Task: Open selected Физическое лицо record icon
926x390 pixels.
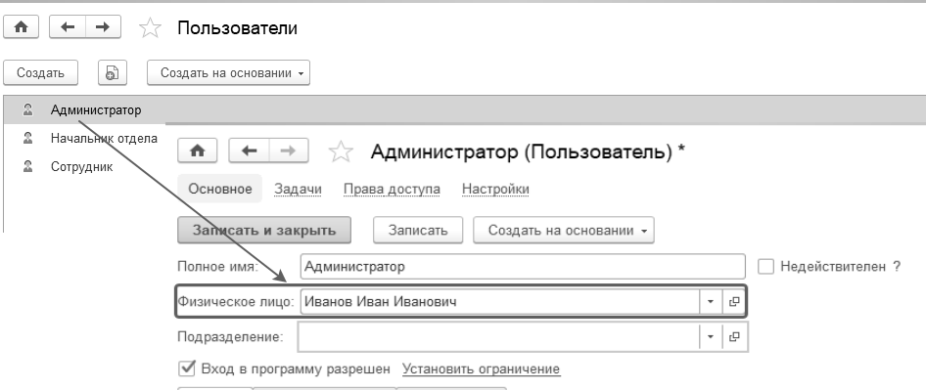Action: coord(734,302)
